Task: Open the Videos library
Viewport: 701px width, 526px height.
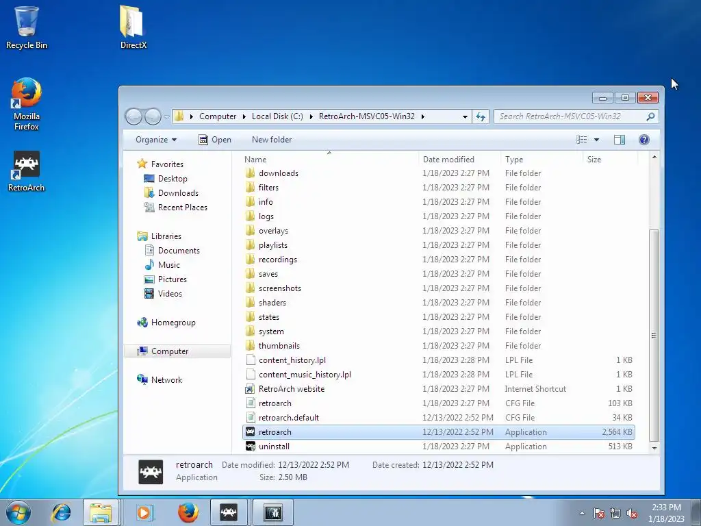Action: click(170, 293)
